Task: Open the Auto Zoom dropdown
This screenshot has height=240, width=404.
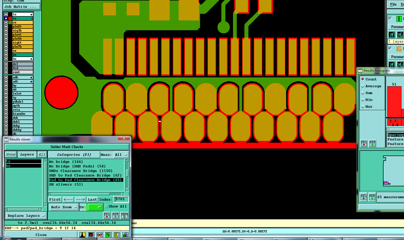Action: click(63, 207)
